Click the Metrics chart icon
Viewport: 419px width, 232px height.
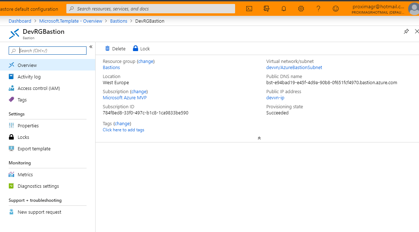tap(11, 174)
